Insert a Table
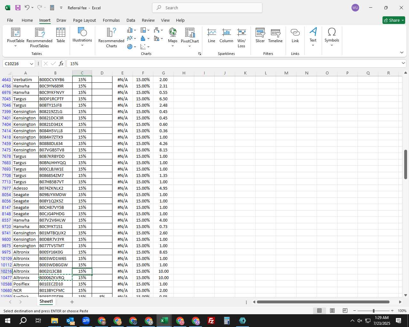 point(61,35)
